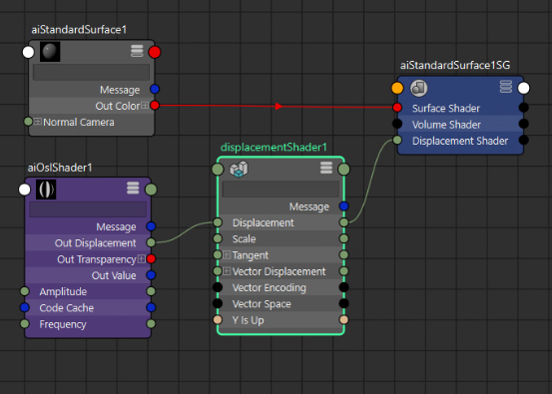Click the Message port on aiStandardSurface1

click(x=155, y=89)
